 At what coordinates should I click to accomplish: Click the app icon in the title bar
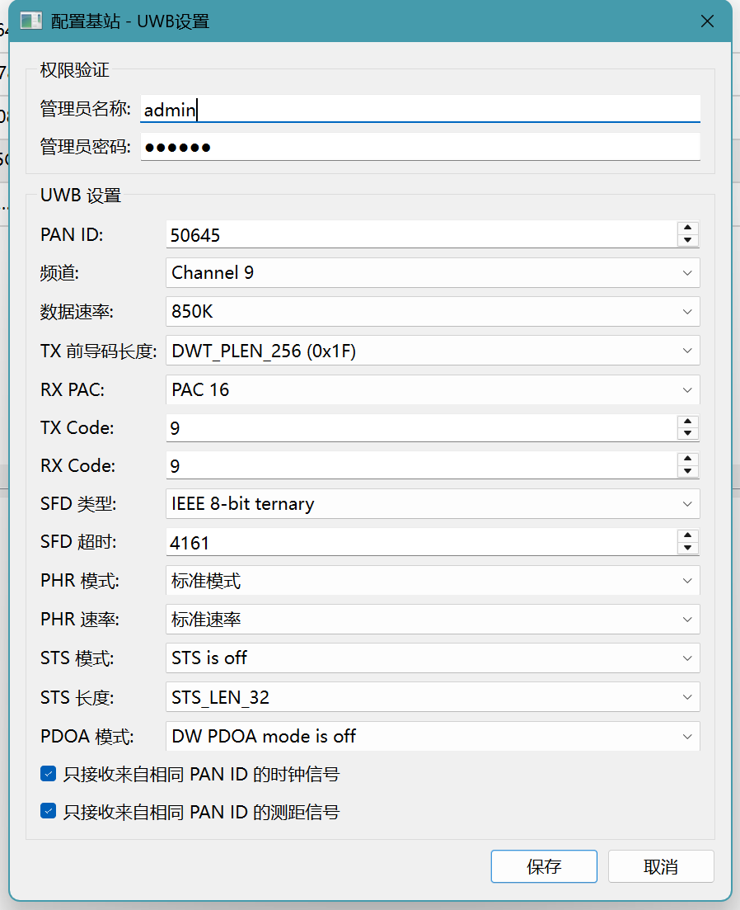[x=31, y=21]
